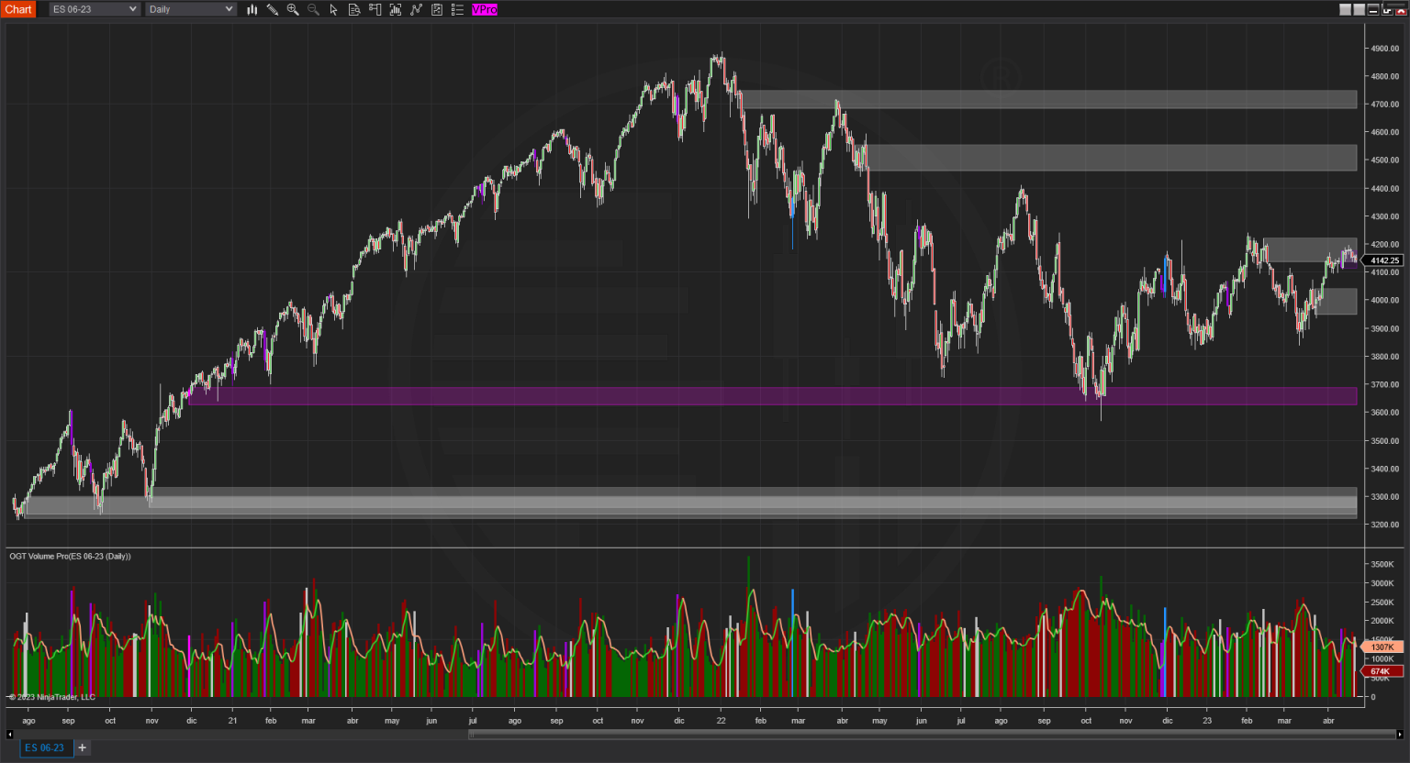Open the Strategies toolbar icon

coord(437,9)
